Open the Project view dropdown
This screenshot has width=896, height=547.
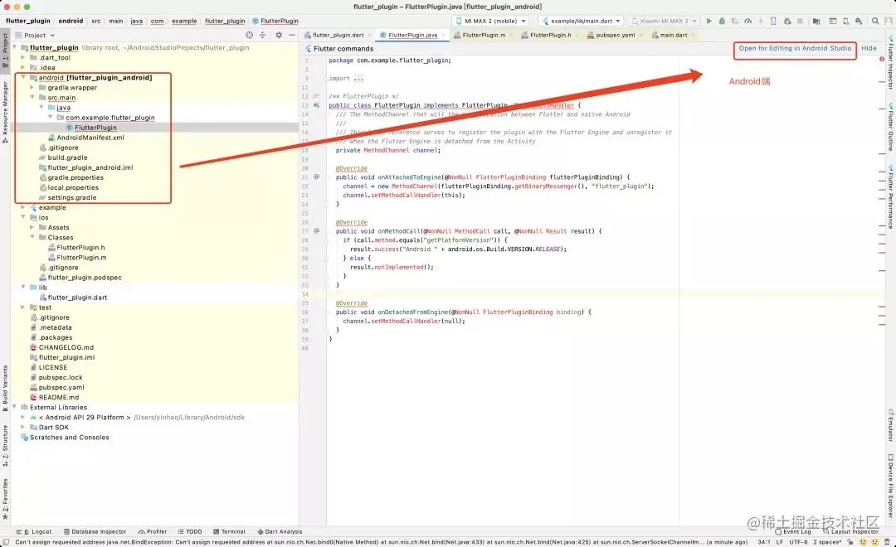[35, 35]
